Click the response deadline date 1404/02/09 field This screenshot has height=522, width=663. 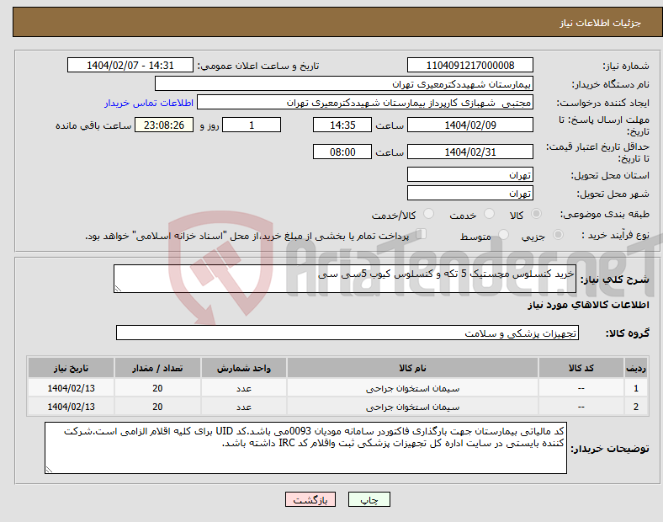470,125
